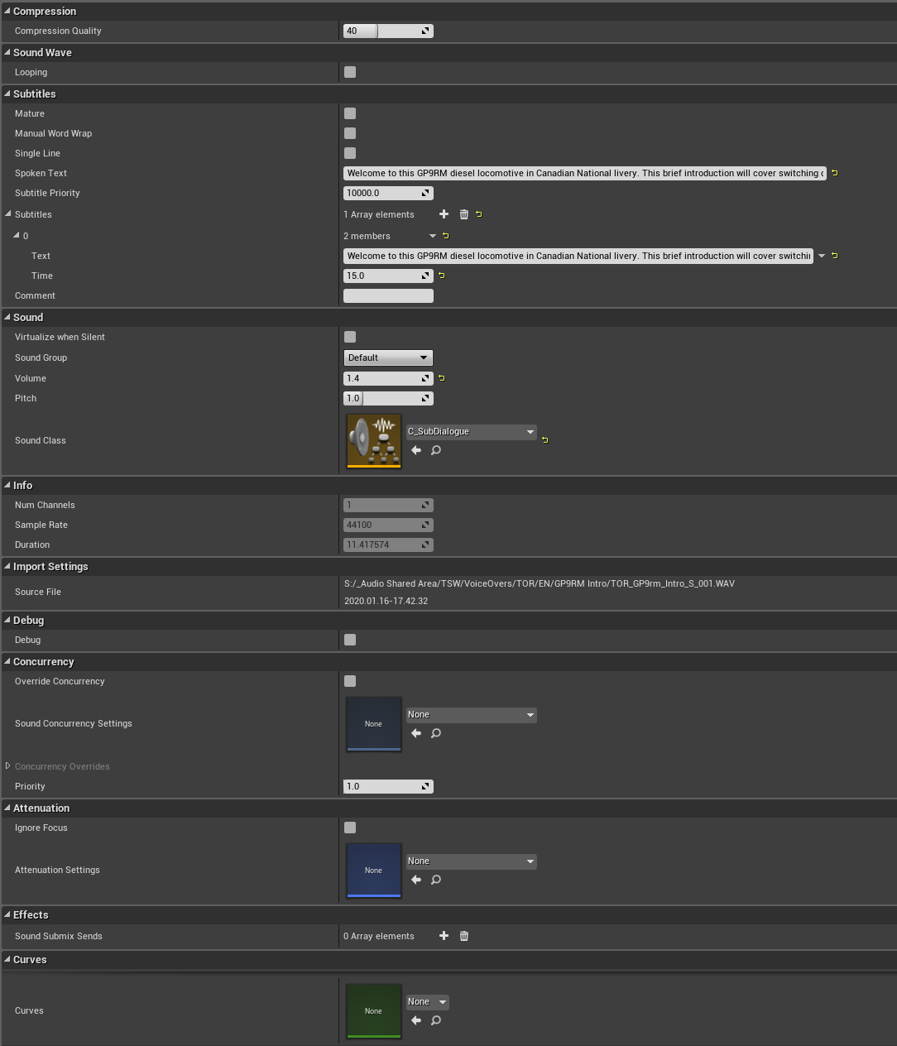Reset Volume to default with yellow arrow
The height and width of the screenshot is (1046, 897).
441,378
